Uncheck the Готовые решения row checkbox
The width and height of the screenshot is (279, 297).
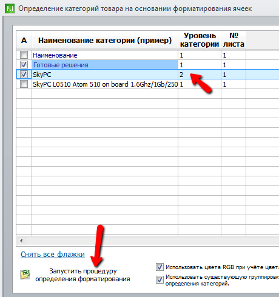[24, 65]
